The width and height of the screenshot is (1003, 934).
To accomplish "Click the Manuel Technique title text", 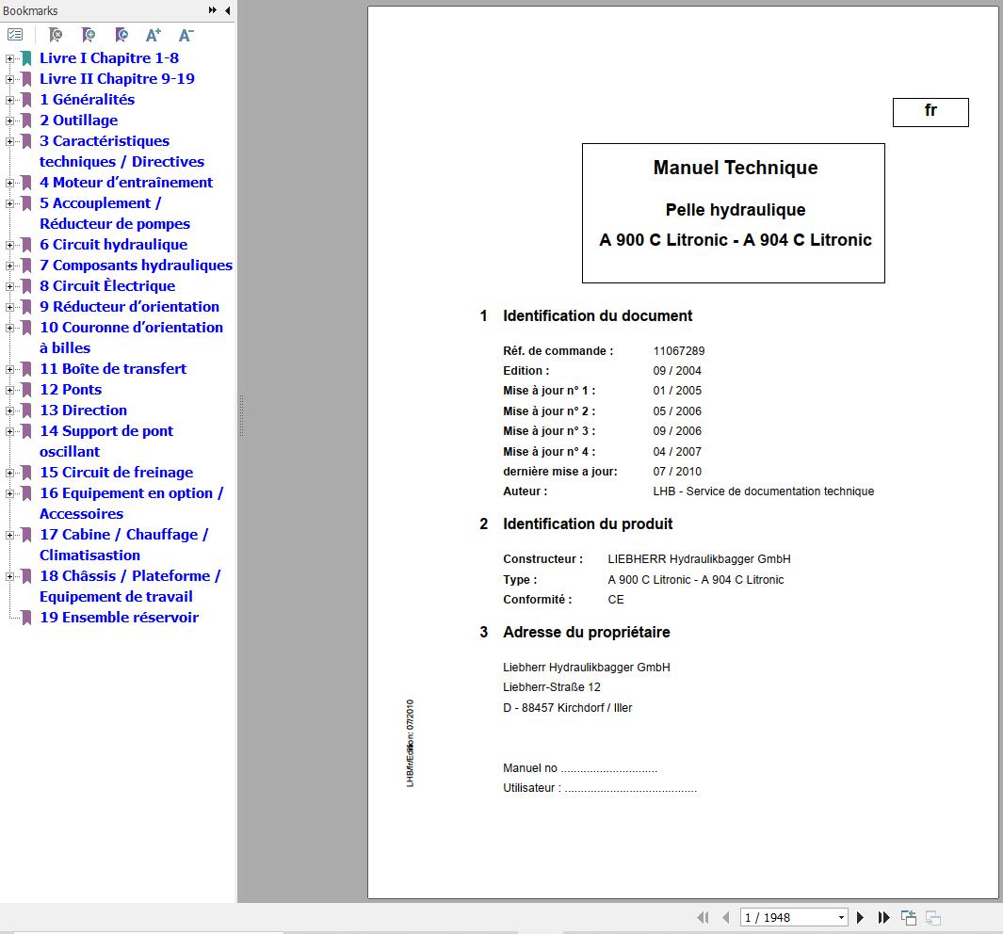I will click(x=735, y=168).
